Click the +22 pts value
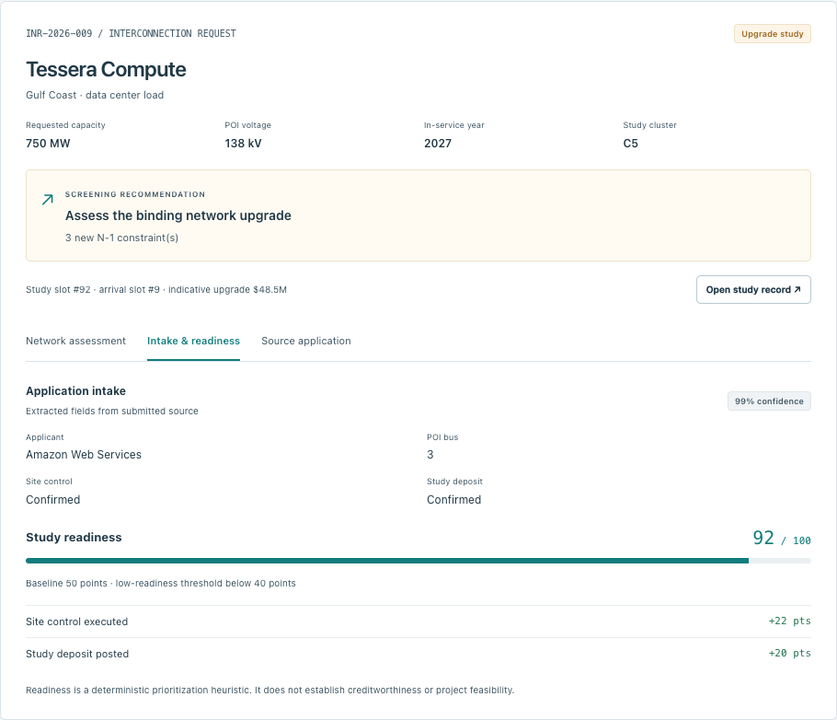Screen dimensions: 837x720 point(789,621)
